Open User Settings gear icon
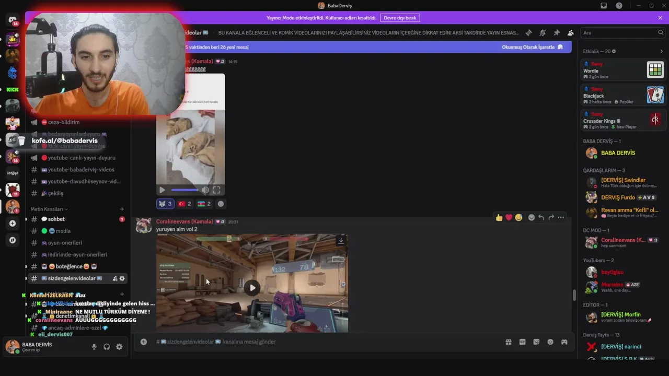Image resolution: width=669 pixels, height=376 pixels. (x=119, y=347)
